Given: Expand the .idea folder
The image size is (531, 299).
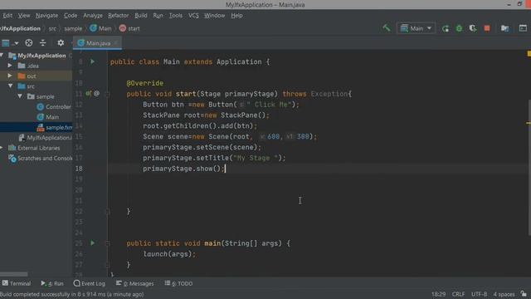Looking at the screenshot, I should pos(10,66).
